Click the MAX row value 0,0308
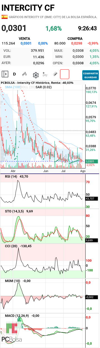This screenshot has width=100, height=348. click(78, 51)
